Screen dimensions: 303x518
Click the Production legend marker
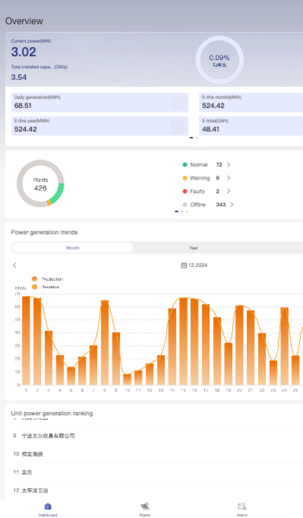(35, 279)
